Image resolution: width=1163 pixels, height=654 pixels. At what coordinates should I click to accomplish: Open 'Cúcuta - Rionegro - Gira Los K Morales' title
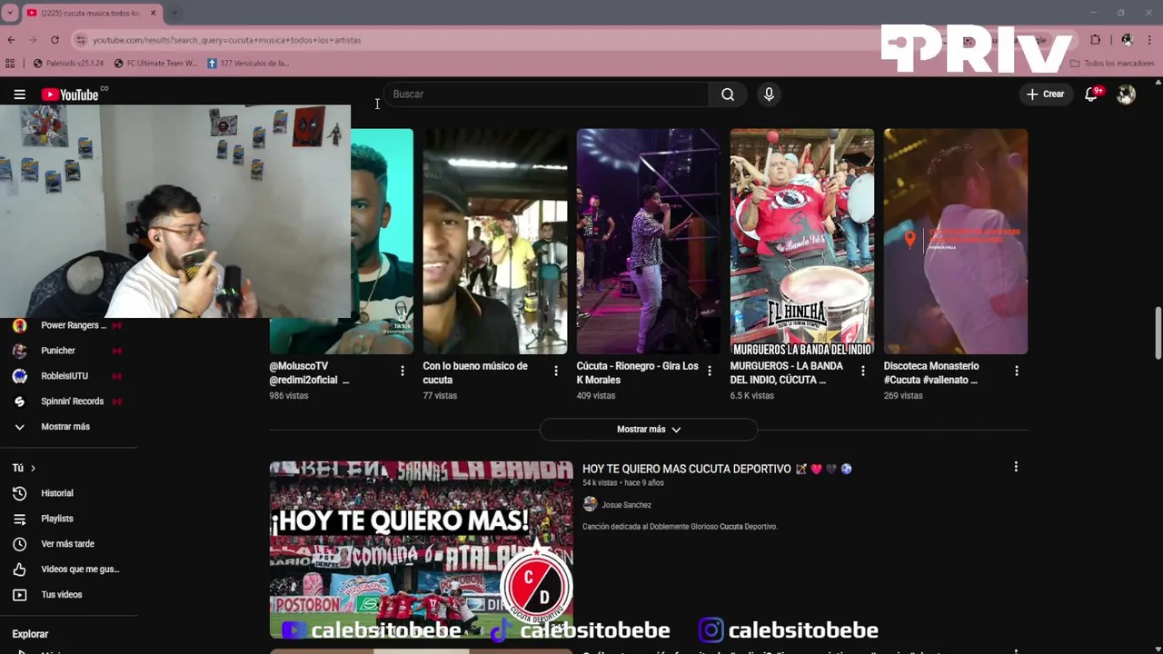coord(637,373)
